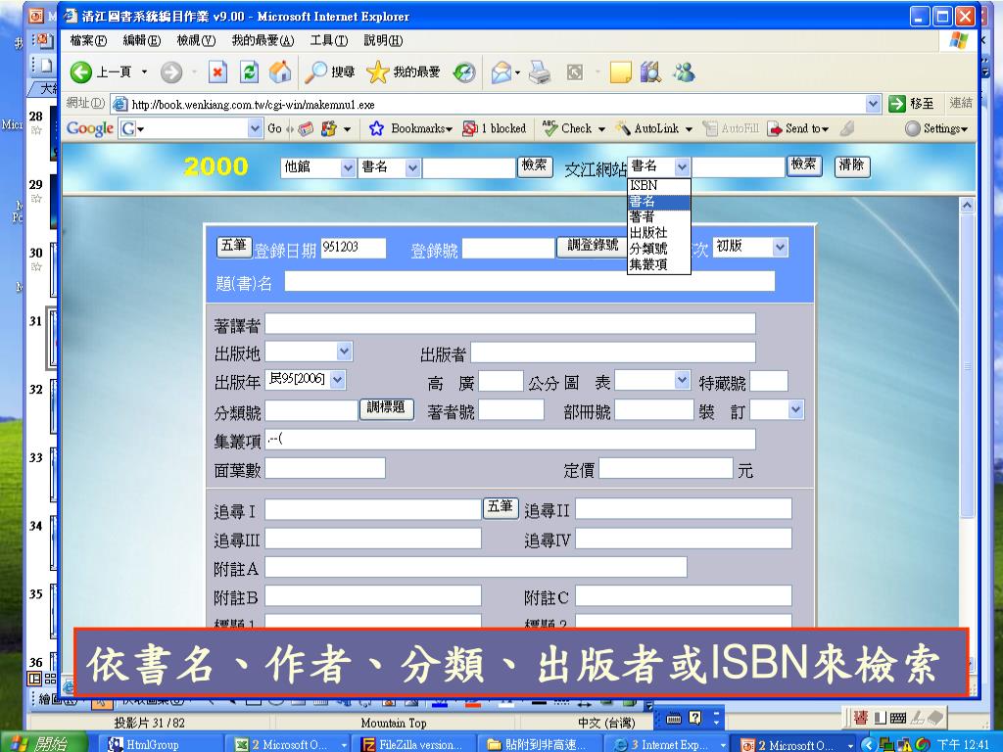Click the 檢索 button for 文江網站 search
Image resolution: width=1003 pixels, height=752 pixels.
(804, 166)
